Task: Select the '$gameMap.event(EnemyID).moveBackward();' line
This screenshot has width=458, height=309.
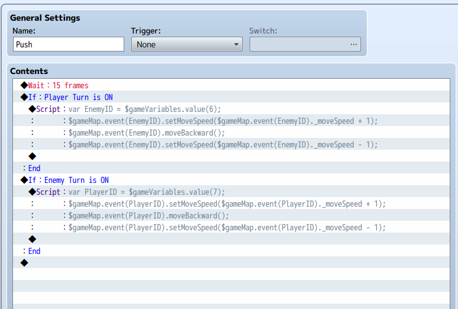Action: point(231,133)
